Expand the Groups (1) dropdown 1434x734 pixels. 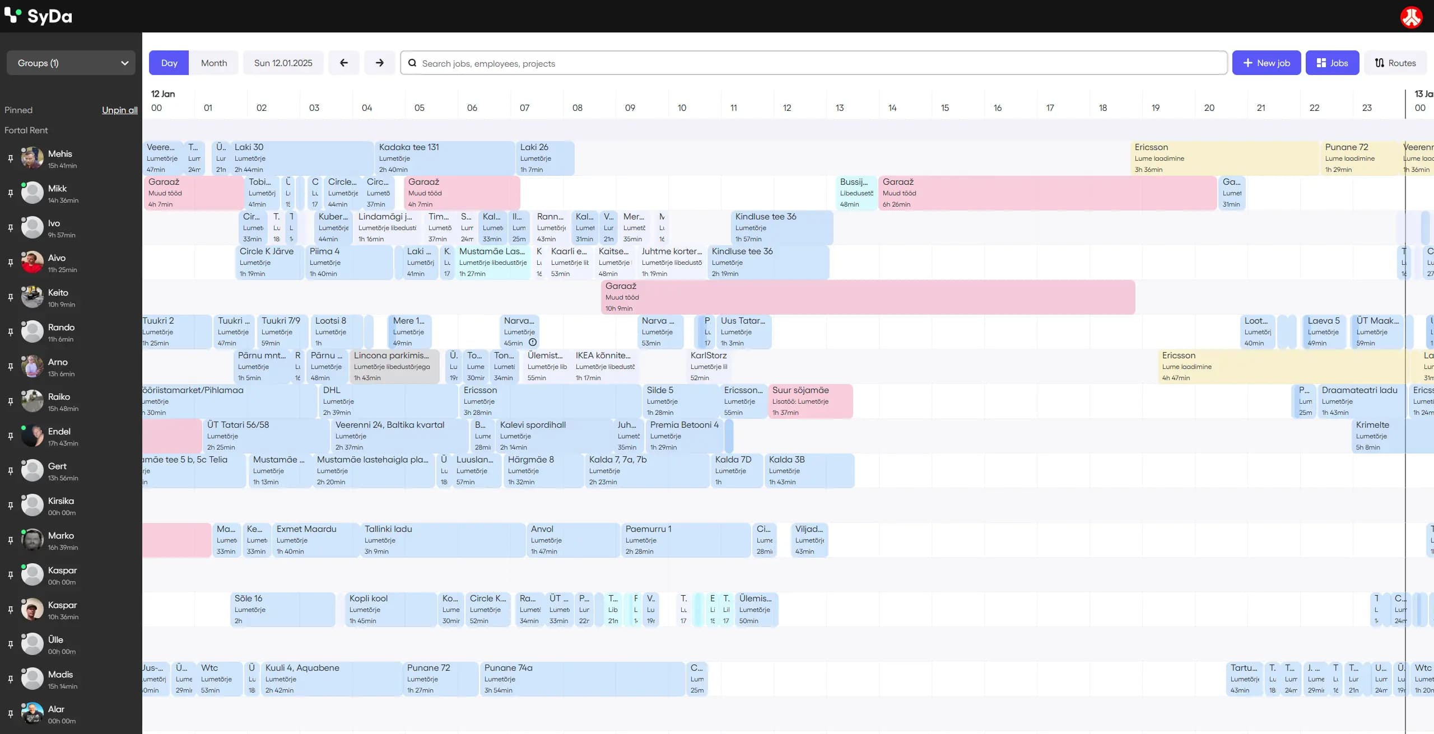71,63
